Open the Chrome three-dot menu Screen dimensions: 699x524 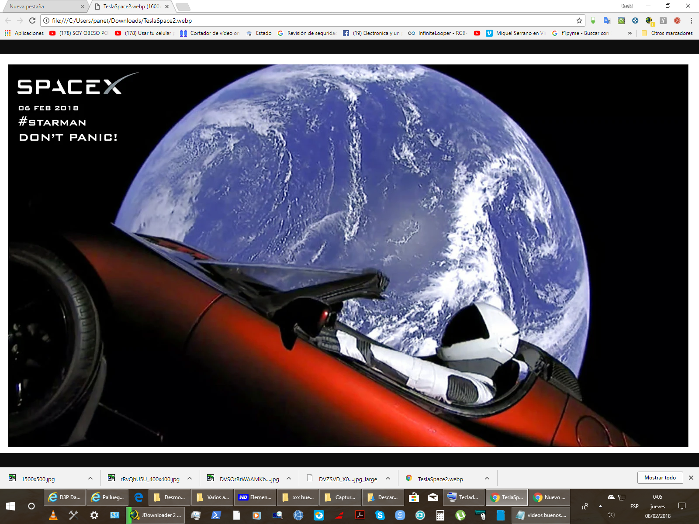pyautogui.click(x=691, y=21)
